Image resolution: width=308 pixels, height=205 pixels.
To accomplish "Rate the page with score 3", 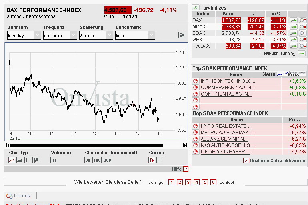I will (x=188, y=183).
